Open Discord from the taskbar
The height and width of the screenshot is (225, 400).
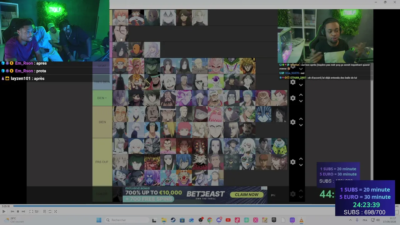coord(219,220)
